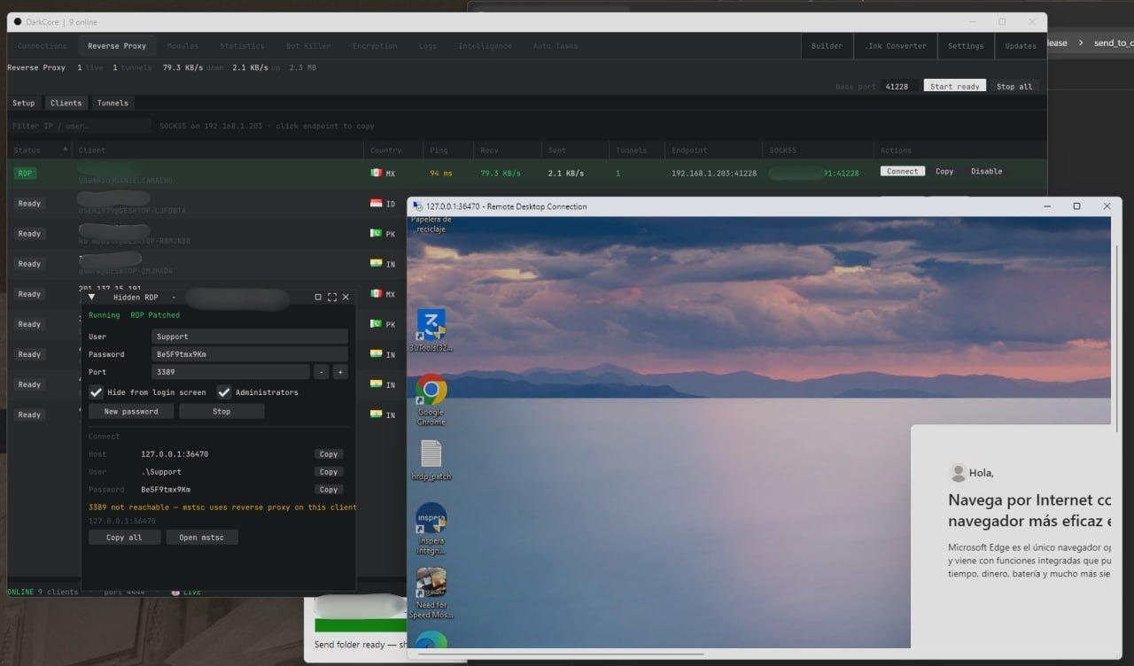Click the New password button
The image size is (1134, 666).
(131, 411)
